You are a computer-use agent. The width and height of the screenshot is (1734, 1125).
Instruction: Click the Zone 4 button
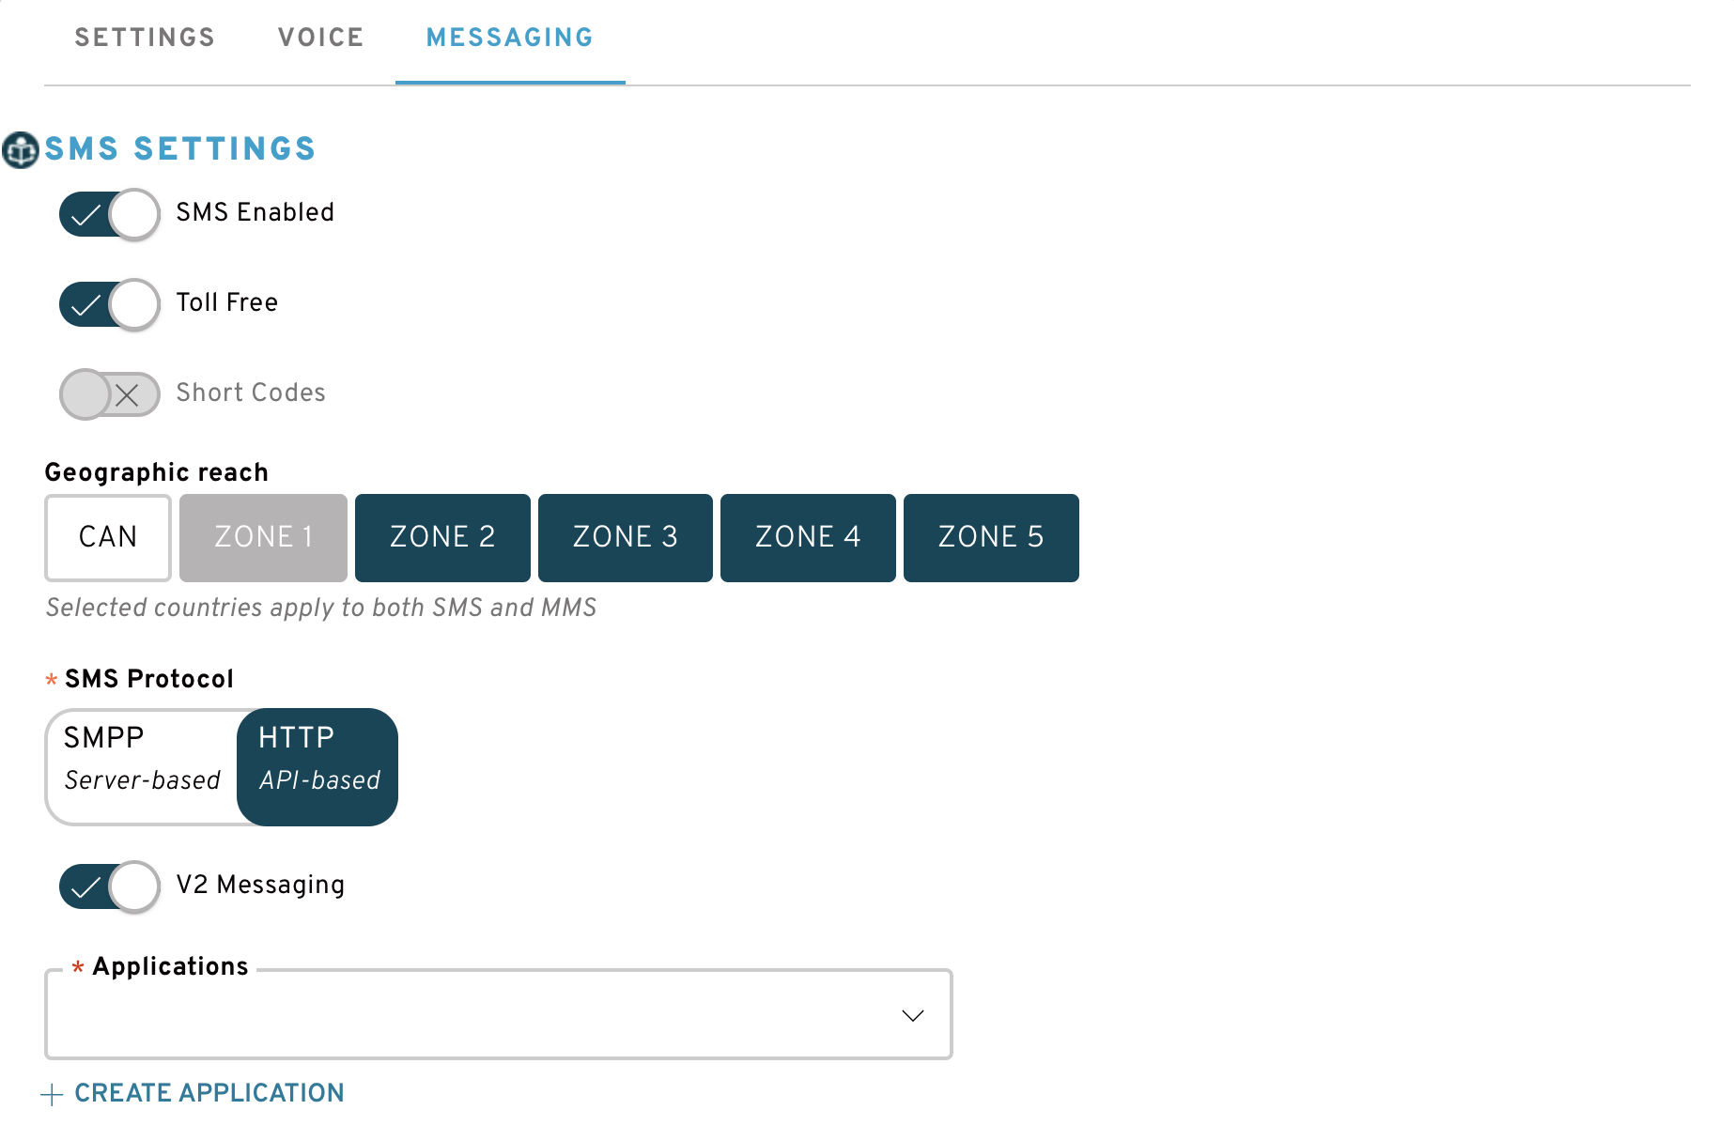[x=808, y=537]
